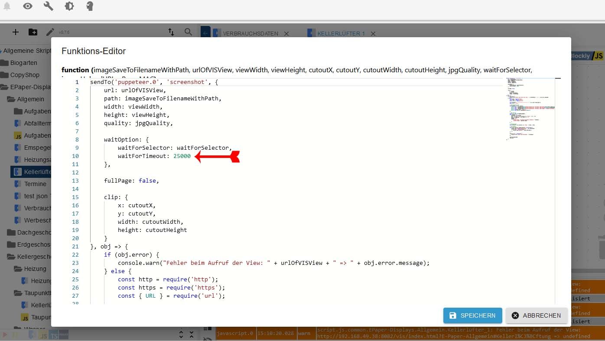
Task: Click the 15:10:20.028 log timestamp
Action: [x=275, y=333]
